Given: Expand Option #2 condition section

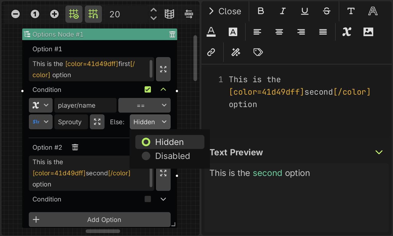Looking at the screenshot, I should [x=163, y=199].
